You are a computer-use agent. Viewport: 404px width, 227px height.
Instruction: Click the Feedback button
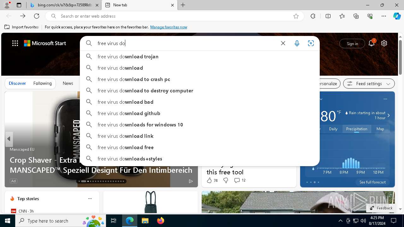coord(381,208)
